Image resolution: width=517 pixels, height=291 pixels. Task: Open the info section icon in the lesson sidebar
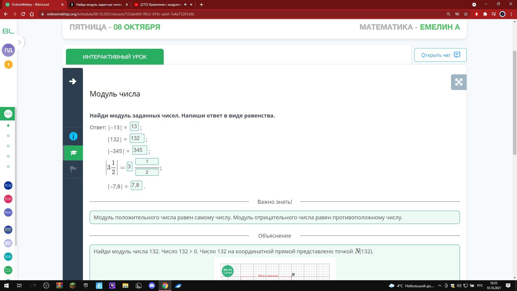click(x=73, y=136)
